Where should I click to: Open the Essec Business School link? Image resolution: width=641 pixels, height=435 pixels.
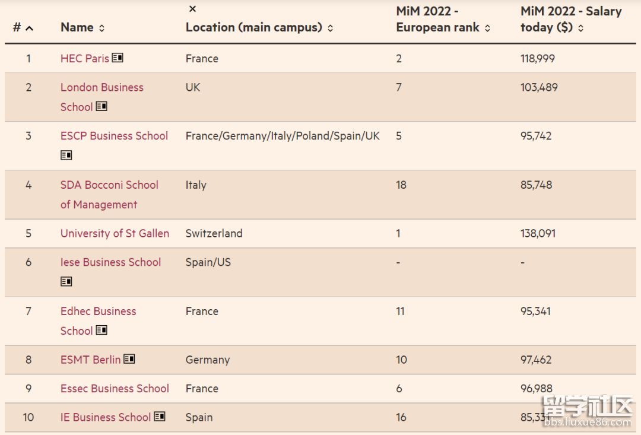[115, 389]
